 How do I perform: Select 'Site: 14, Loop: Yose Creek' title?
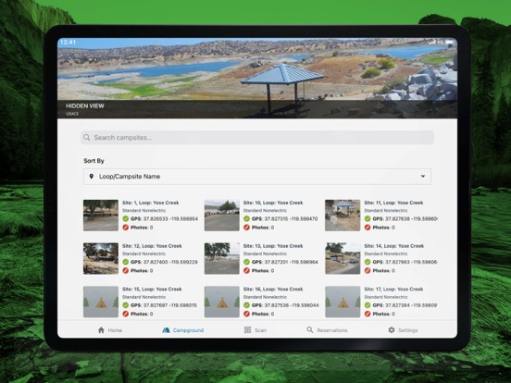[394, 246]
